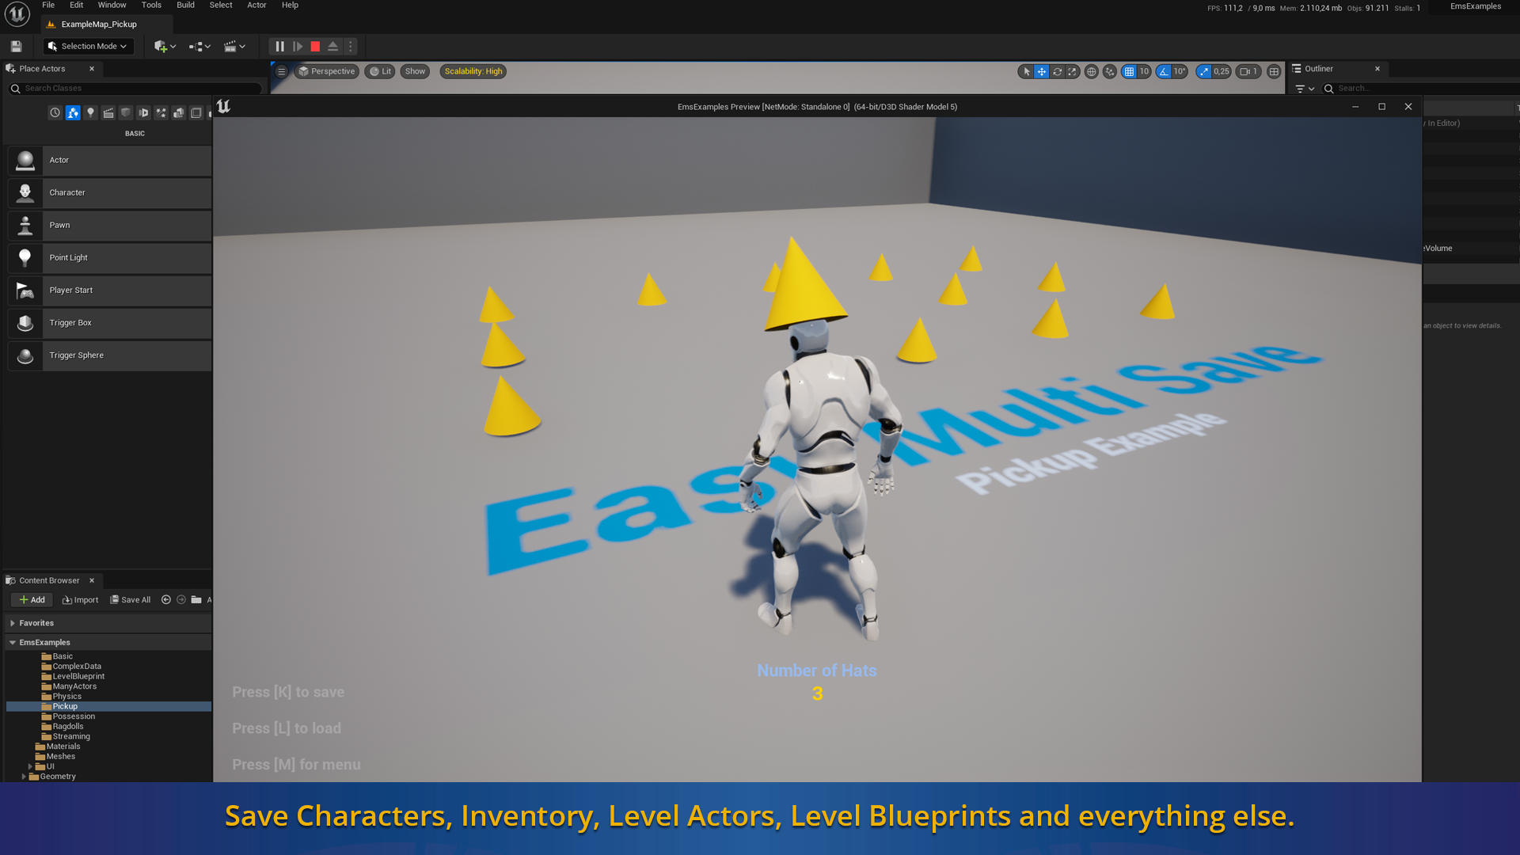Viewport: 1520px width, 855px height.
Task: Select the rotate transform gizmo tool
Action: point(1057,71)
